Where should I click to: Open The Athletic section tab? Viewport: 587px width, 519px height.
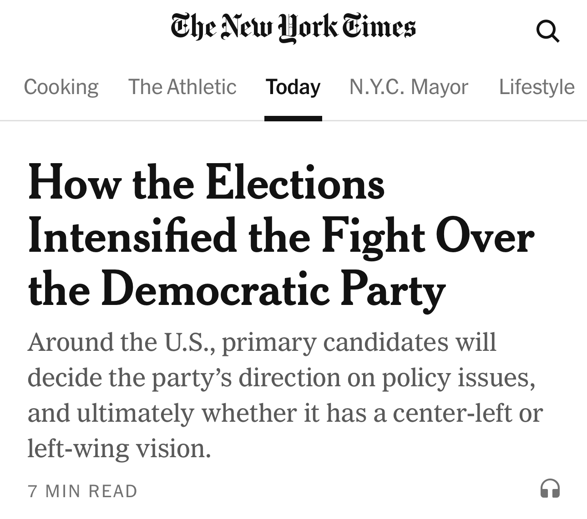coord(182,87)
